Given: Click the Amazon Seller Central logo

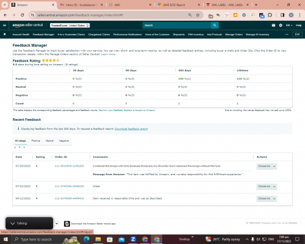Looking at the screenshot, I should click(x=27, y=25).
